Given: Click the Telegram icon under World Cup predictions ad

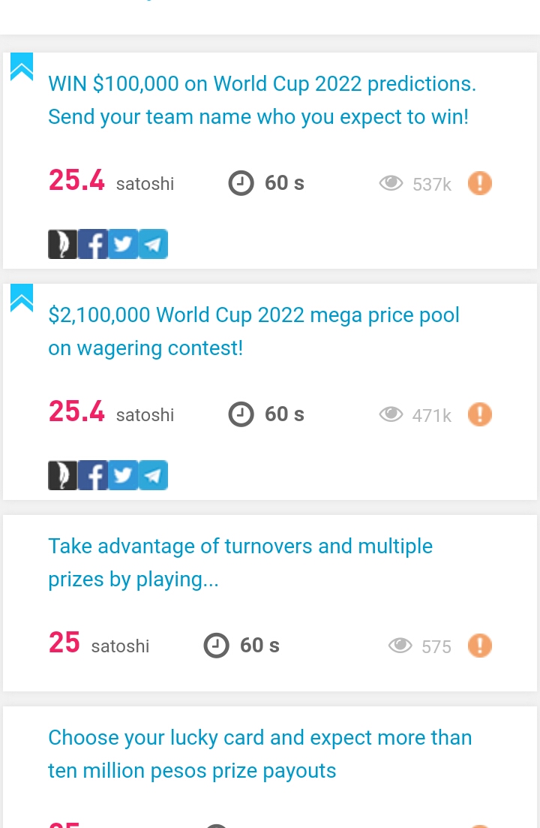Looking at the screenshot, I should 153,244.
